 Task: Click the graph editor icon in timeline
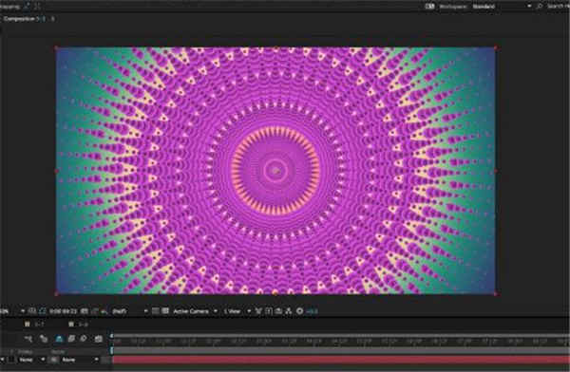pos(98,339)
